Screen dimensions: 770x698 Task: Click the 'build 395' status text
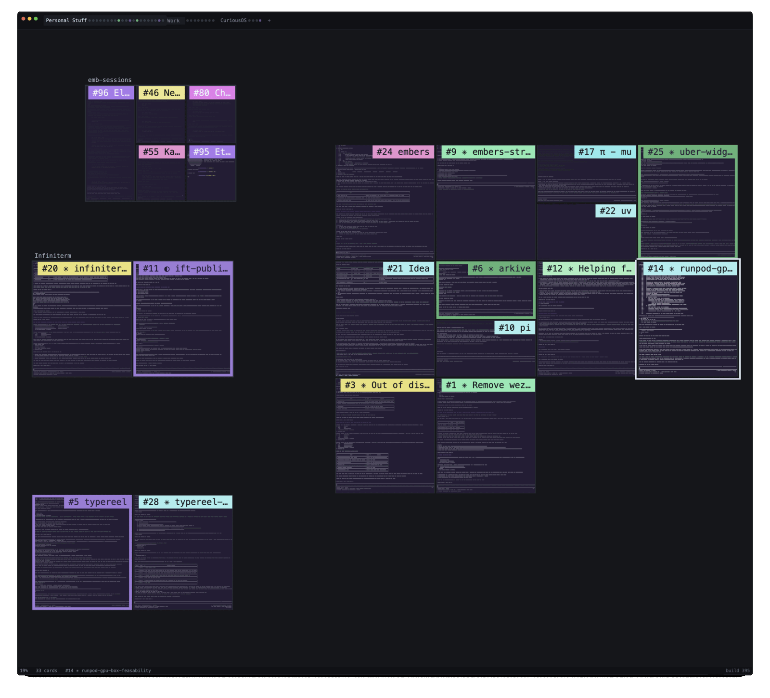pyautogui.click(x=737, y=671)
